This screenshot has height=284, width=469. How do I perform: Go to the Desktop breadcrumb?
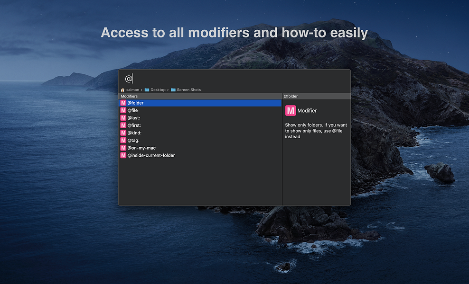click(x=158, y=90)
